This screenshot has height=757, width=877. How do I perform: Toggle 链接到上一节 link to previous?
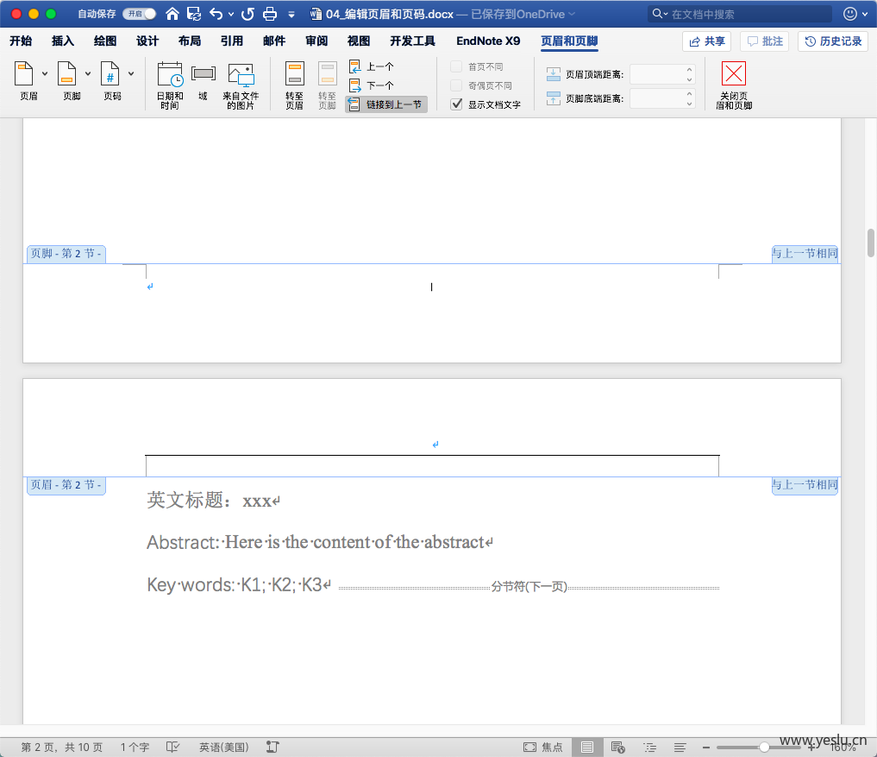click(x=386, y=104)
